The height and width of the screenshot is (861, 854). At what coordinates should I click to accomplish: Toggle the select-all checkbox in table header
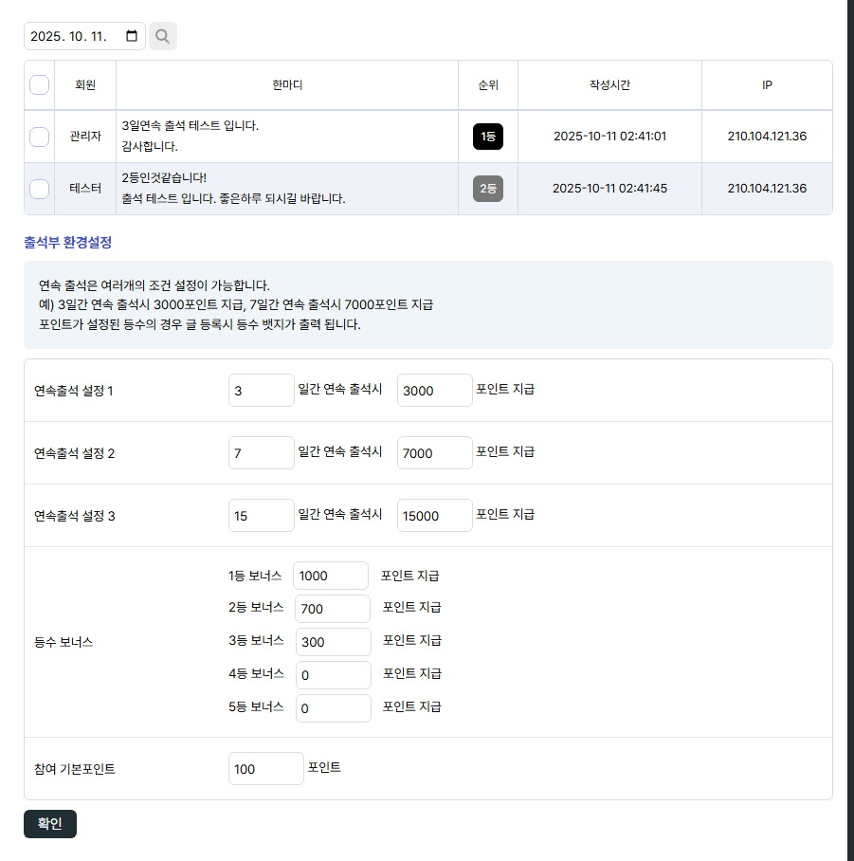40,85
